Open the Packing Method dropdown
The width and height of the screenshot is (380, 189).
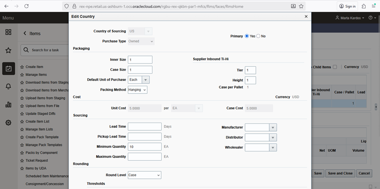tap(137, 90)
